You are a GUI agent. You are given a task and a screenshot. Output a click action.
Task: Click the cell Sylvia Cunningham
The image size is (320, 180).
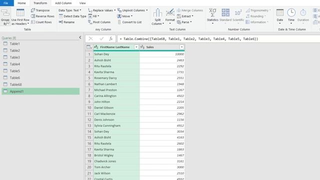(116, 125)
